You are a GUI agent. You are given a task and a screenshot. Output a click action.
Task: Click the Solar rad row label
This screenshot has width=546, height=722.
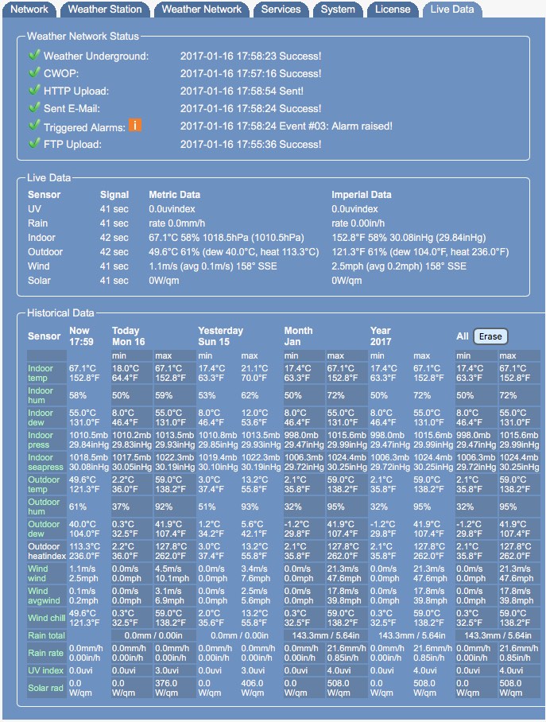(x=46, y=687)
